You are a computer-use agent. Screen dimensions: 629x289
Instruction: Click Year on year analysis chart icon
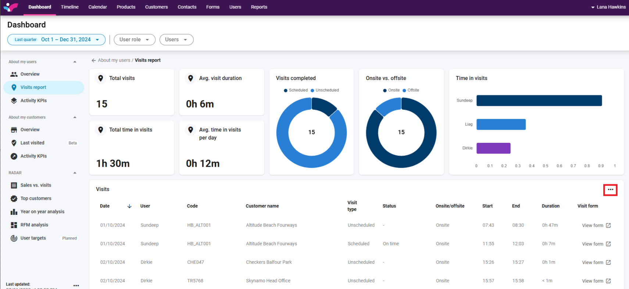click(x=14, y=212)
